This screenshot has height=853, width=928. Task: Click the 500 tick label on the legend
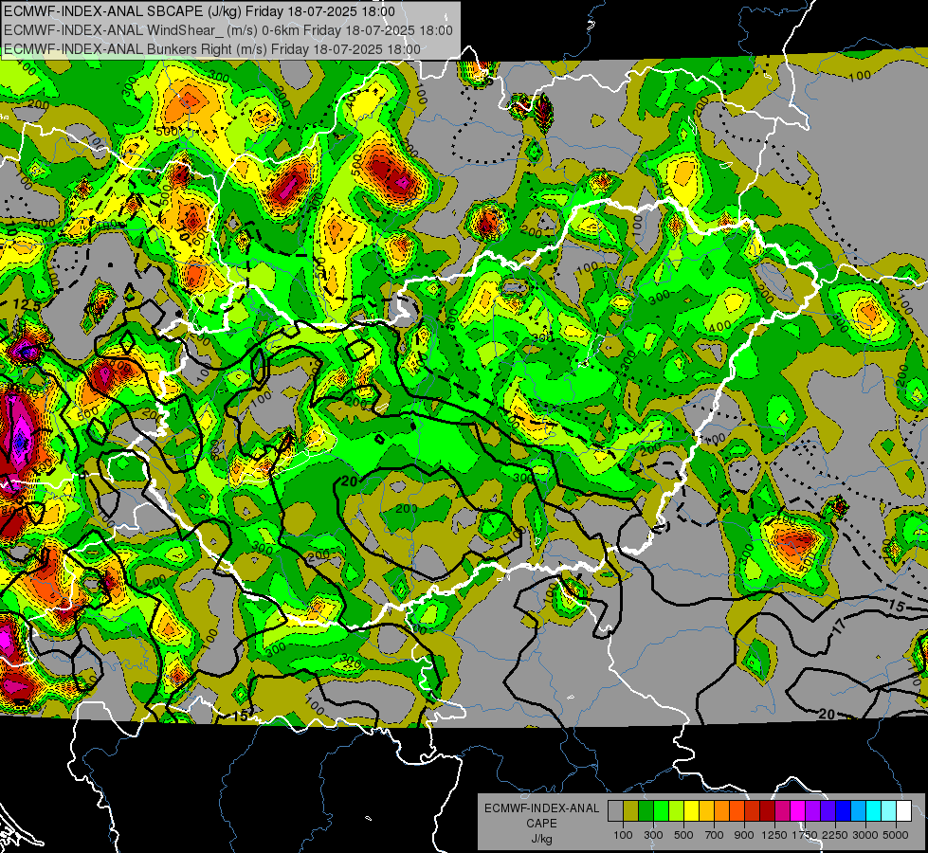(x=683, y=835)
